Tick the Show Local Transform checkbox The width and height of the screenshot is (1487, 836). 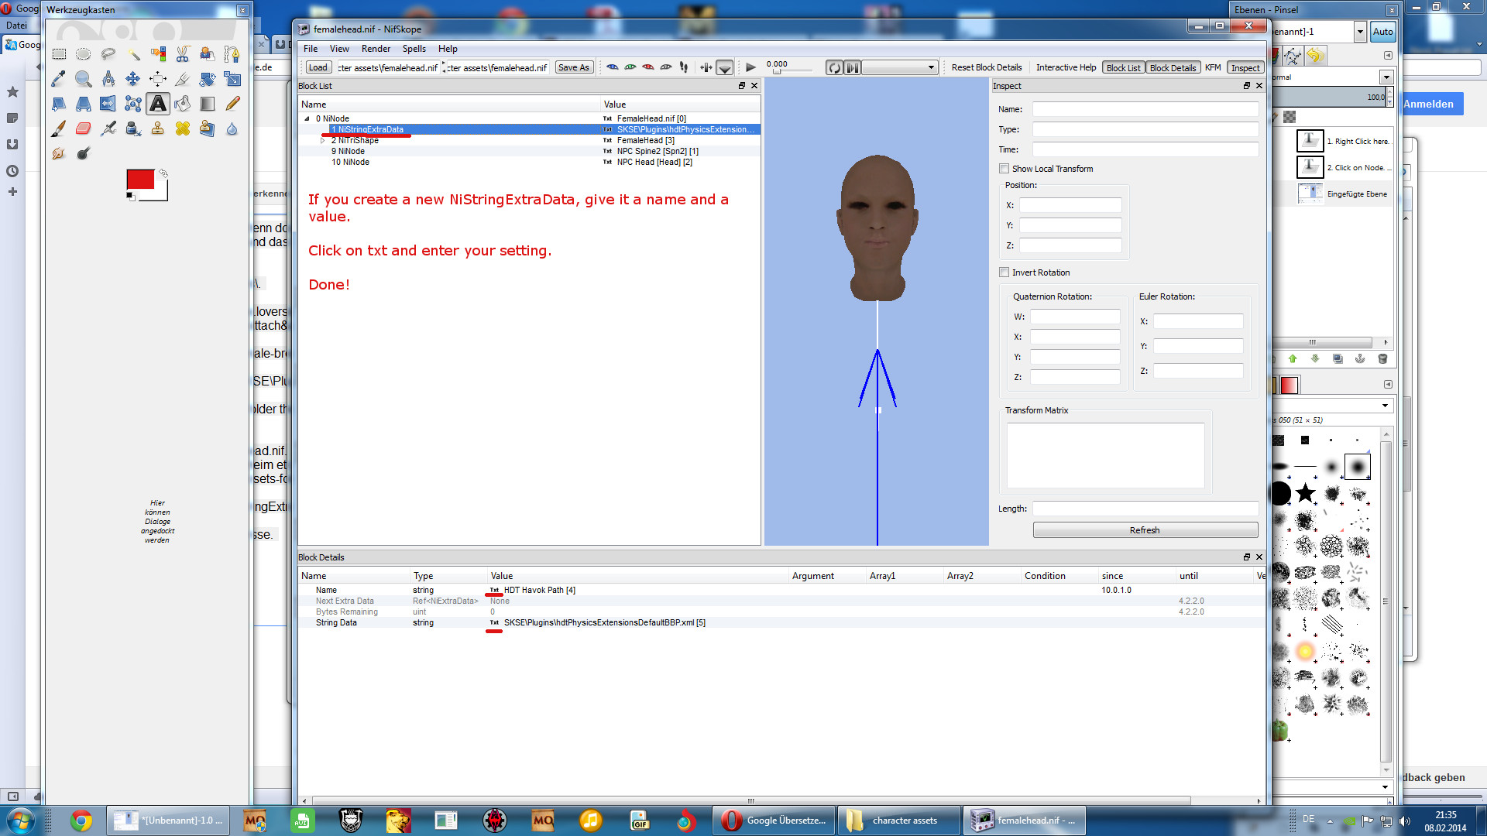(1004, 169)
